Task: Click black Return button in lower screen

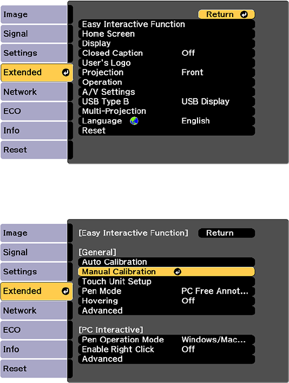Action: 227,233
